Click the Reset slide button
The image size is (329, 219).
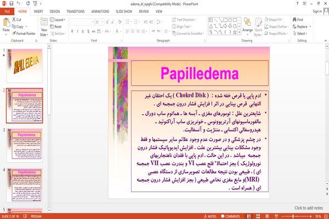(x=56, y=27)
